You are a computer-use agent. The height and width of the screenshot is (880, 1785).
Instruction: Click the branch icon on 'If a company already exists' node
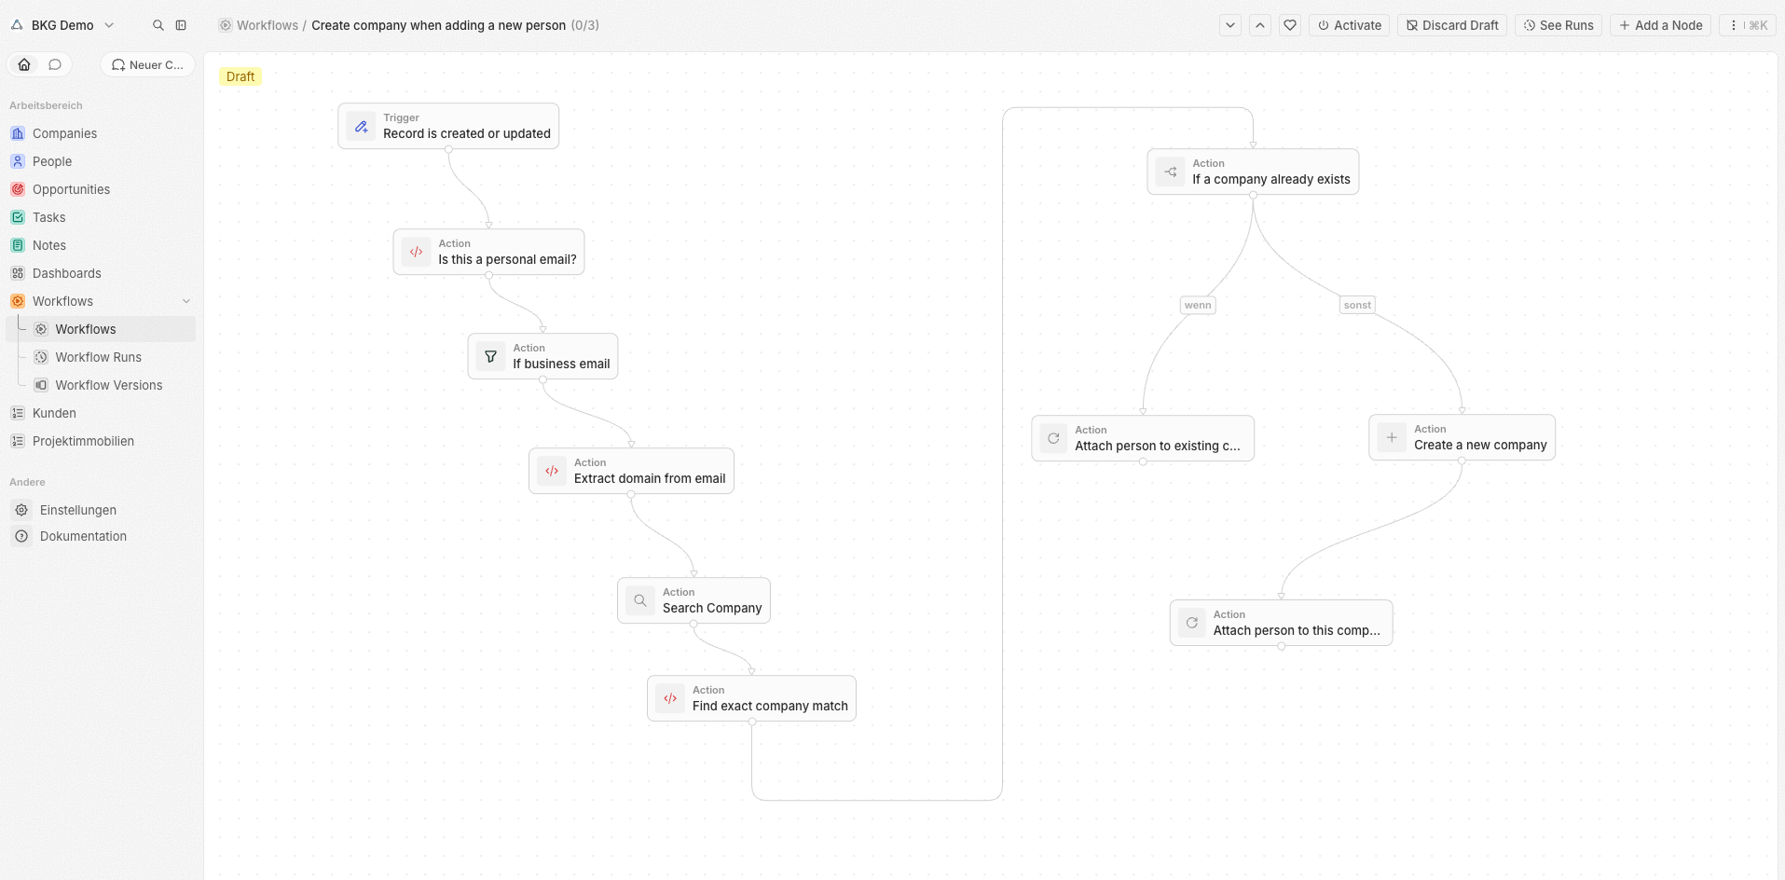pos(1170,172)
